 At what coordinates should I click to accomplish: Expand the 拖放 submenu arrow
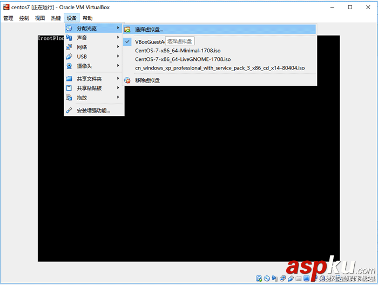coord(118,98)
